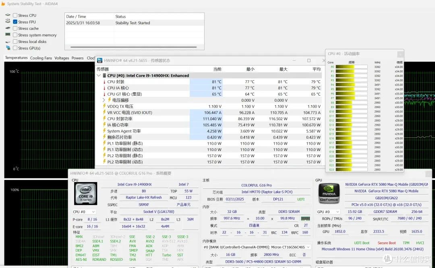Click the 当前 column header in sensors
This screenshot has height=268, width=435.
(x=217, y=69)
